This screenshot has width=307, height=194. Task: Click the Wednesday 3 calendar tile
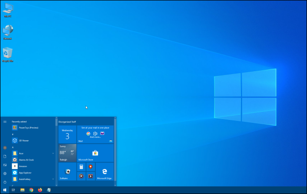click(67, 135)
